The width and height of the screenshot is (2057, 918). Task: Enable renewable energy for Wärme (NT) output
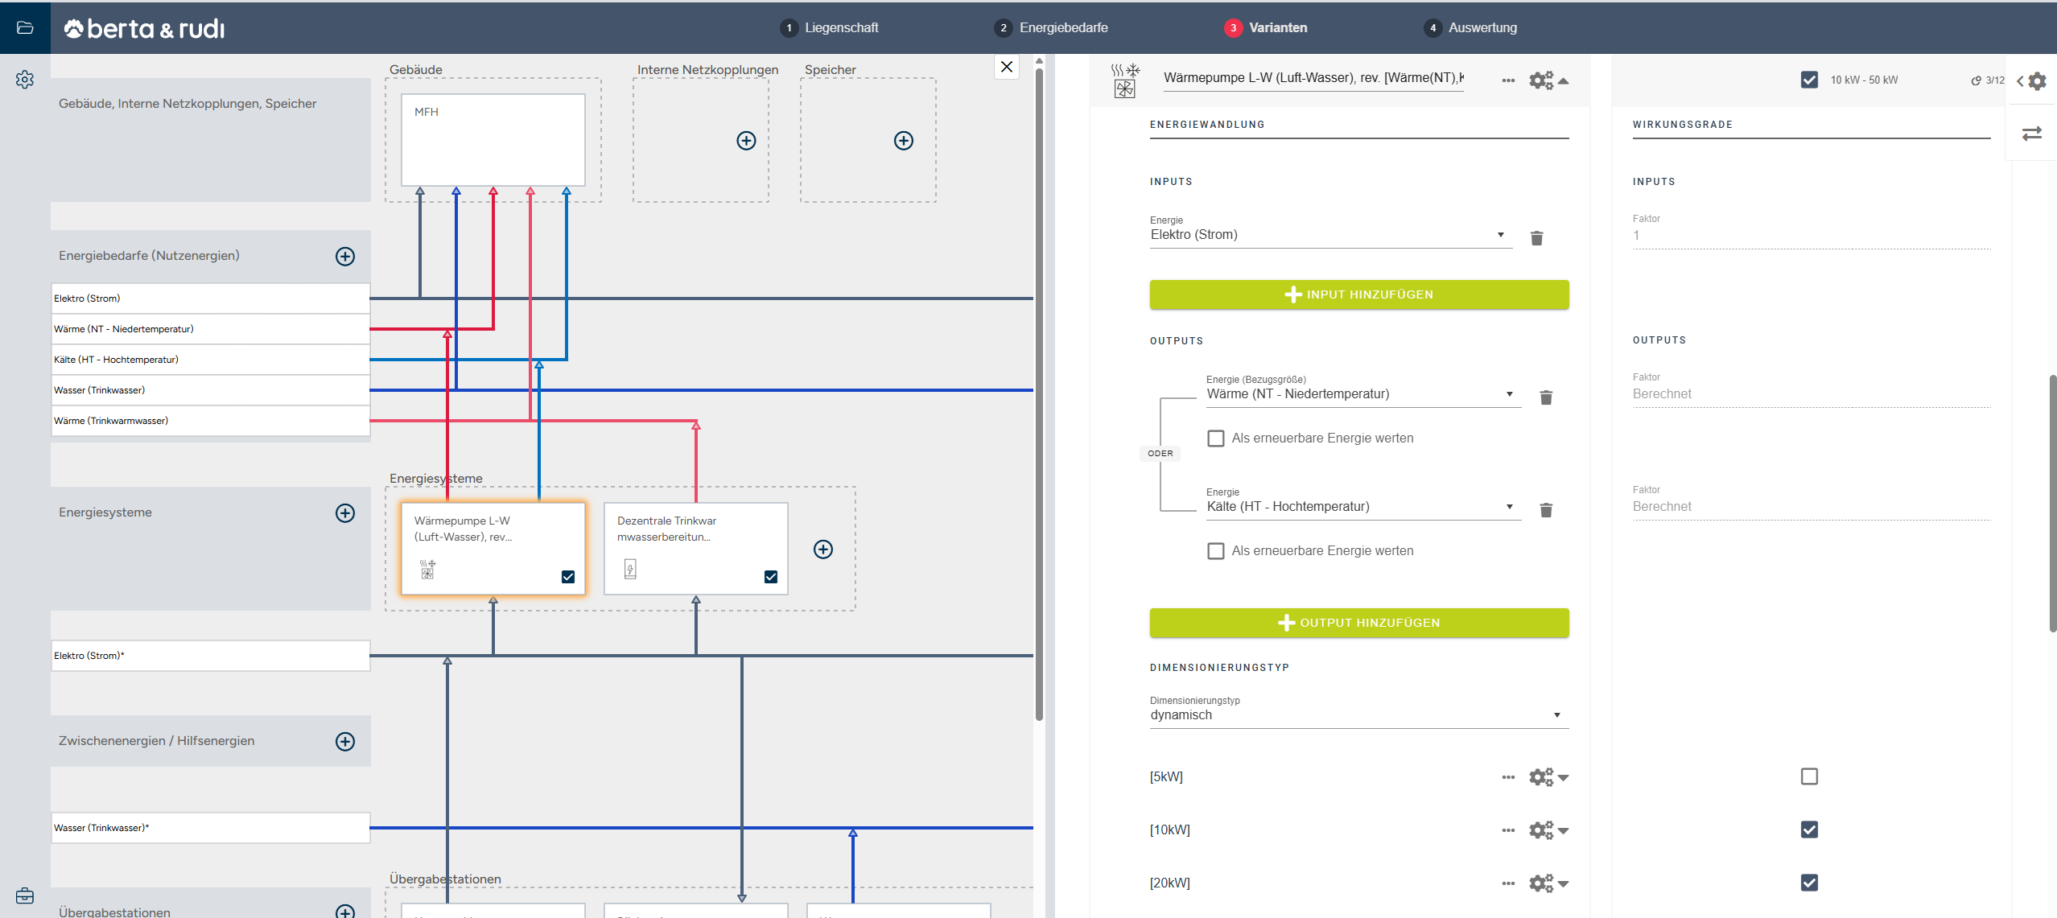[1216, 438]
